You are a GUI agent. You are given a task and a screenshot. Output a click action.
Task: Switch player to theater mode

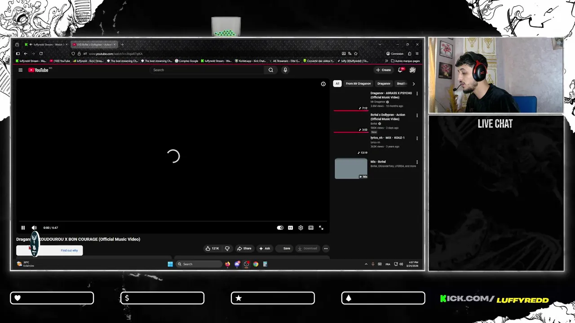(x=311, y=228)
